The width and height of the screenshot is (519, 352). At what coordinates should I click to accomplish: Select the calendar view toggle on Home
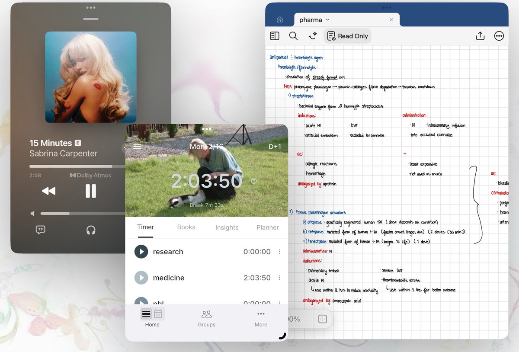pyautogui.click(x=158, y=314)
